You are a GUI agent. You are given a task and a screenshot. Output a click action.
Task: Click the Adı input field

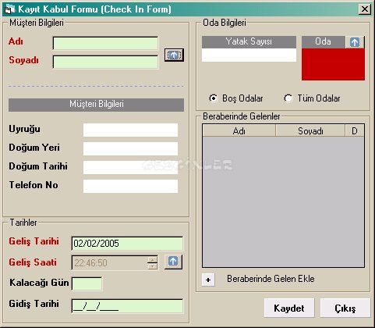point(105,43)
